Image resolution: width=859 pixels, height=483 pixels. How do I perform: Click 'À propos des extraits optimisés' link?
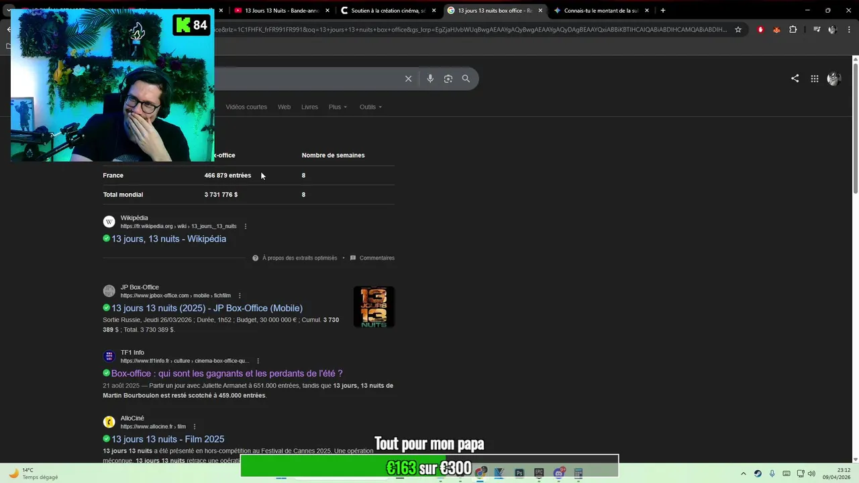299,258
